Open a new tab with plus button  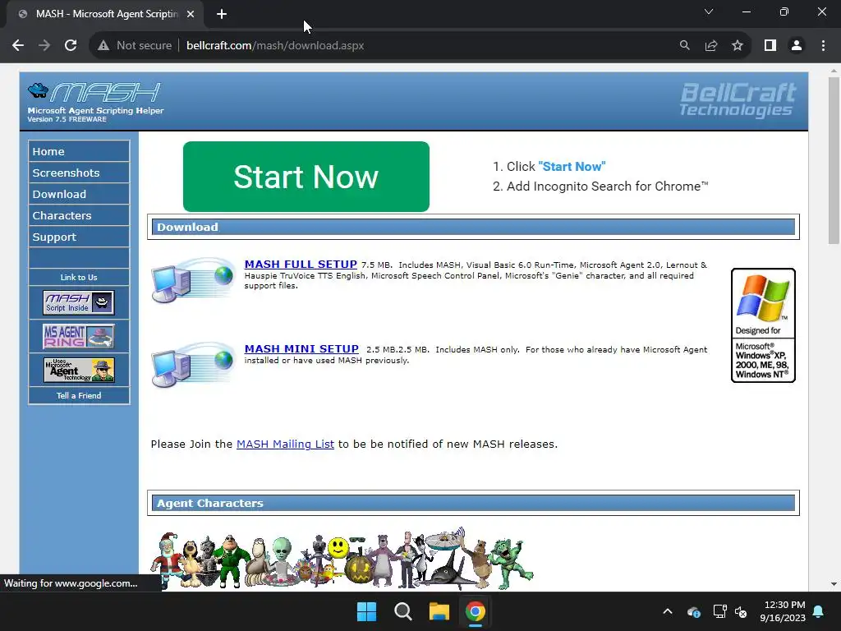(x=222, y=14)
